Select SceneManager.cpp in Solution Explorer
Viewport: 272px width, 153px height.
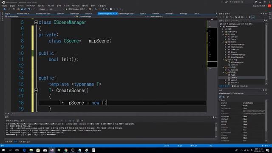point(238,55)
